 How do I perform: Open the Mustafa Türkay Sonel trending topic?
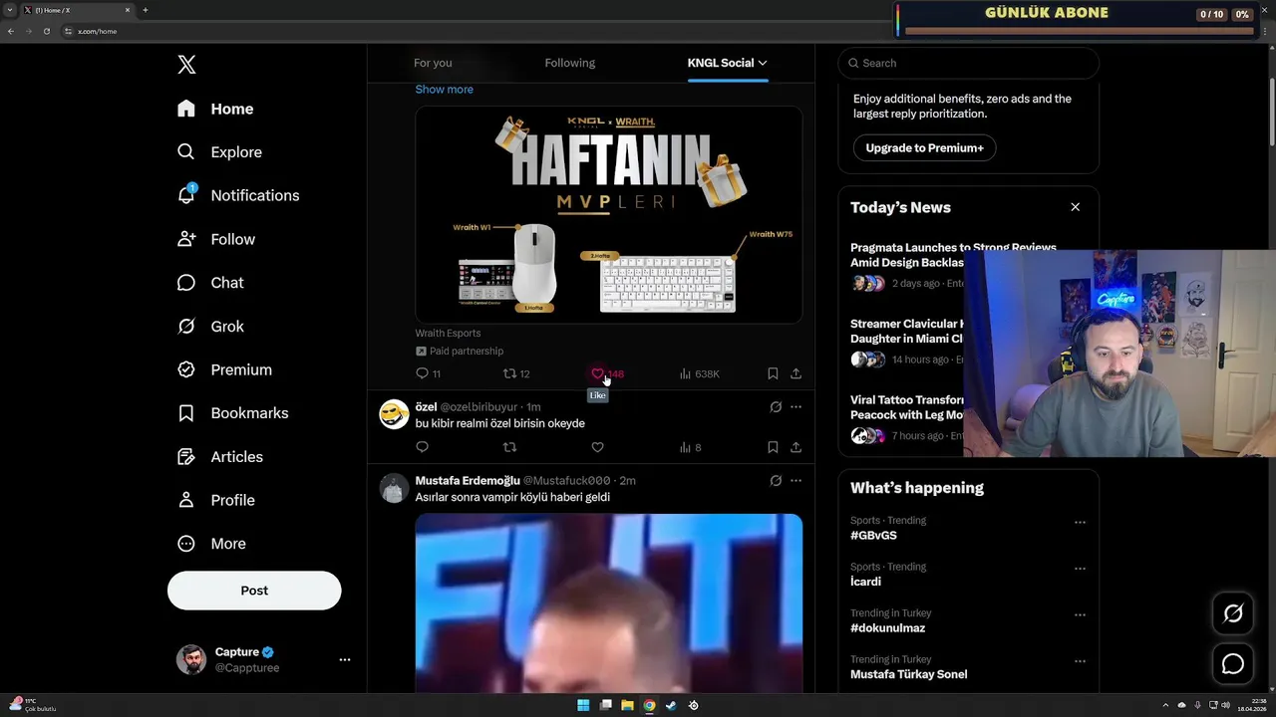coord(908,674)
